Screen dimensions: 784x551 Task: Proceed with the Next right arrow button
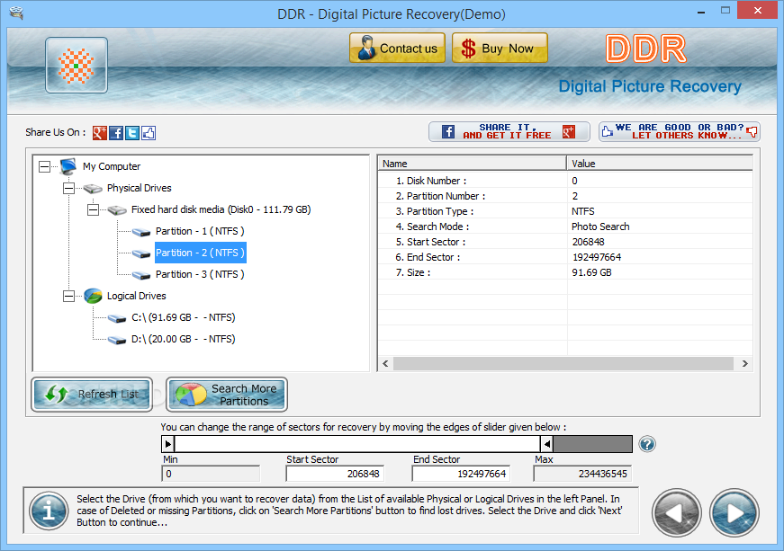(x=734, y=513)
